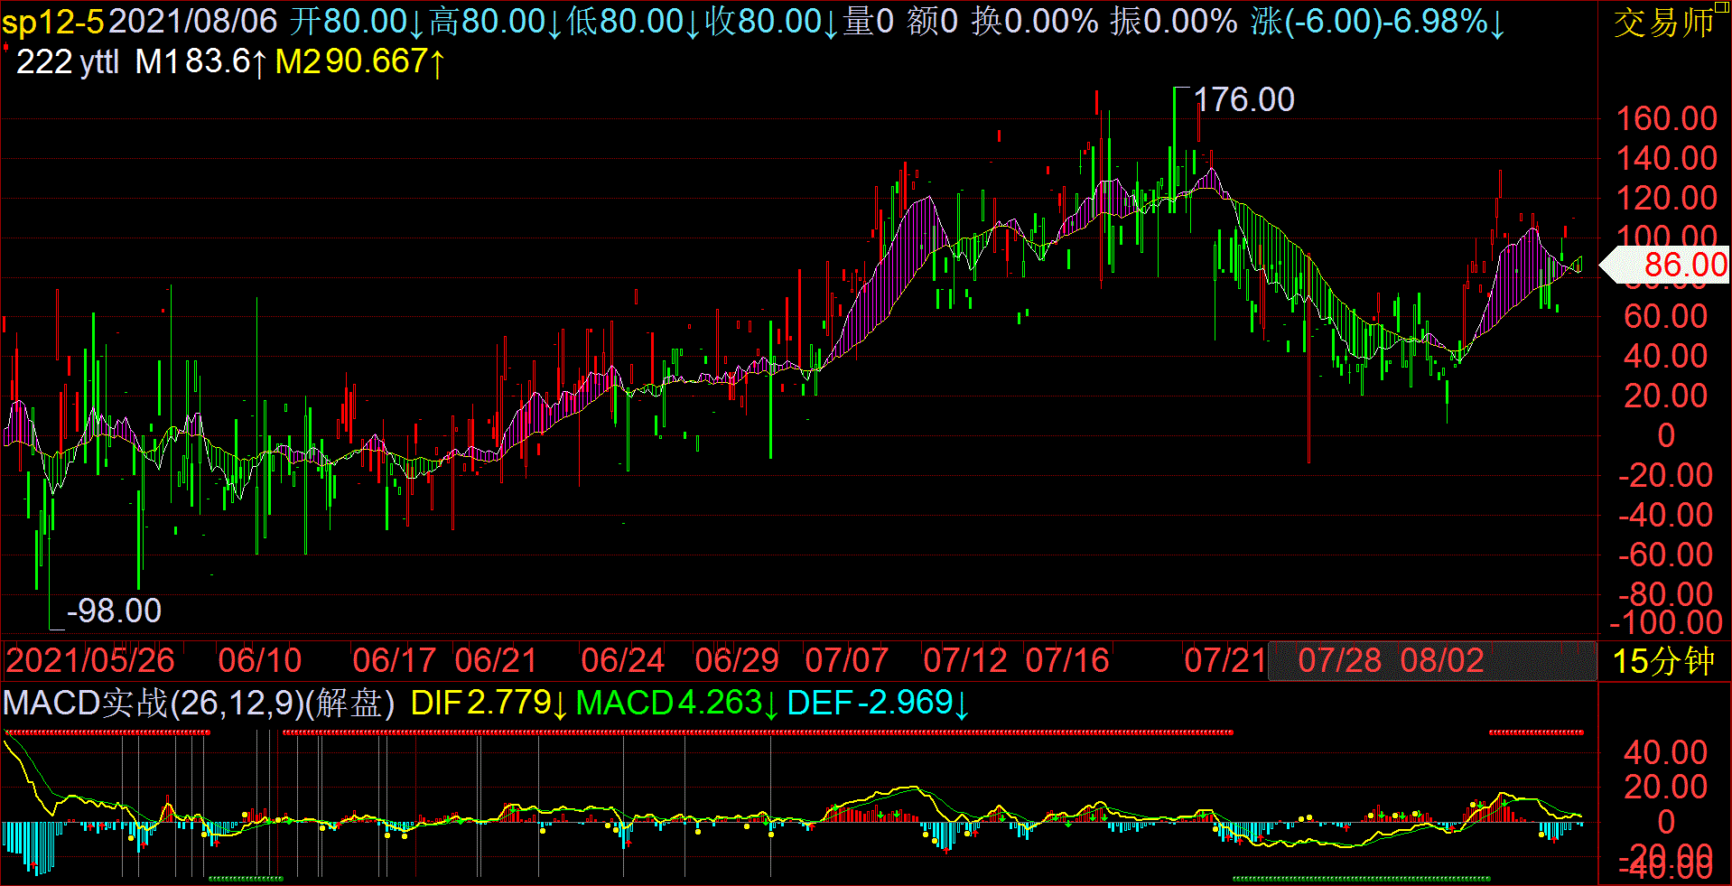Screen dimensions: 1732x886
Task: Click the -100.00 price axis label
Action: (1666, 622)
